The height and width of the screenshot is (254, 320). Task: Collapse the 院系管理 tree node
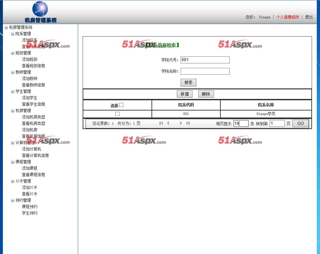click(13, 34)
